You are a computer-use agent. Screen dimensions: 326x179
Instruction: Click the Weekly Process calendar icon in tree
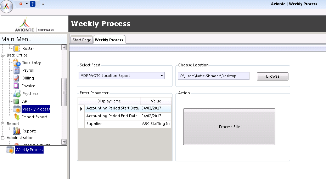tap(17, 109)
